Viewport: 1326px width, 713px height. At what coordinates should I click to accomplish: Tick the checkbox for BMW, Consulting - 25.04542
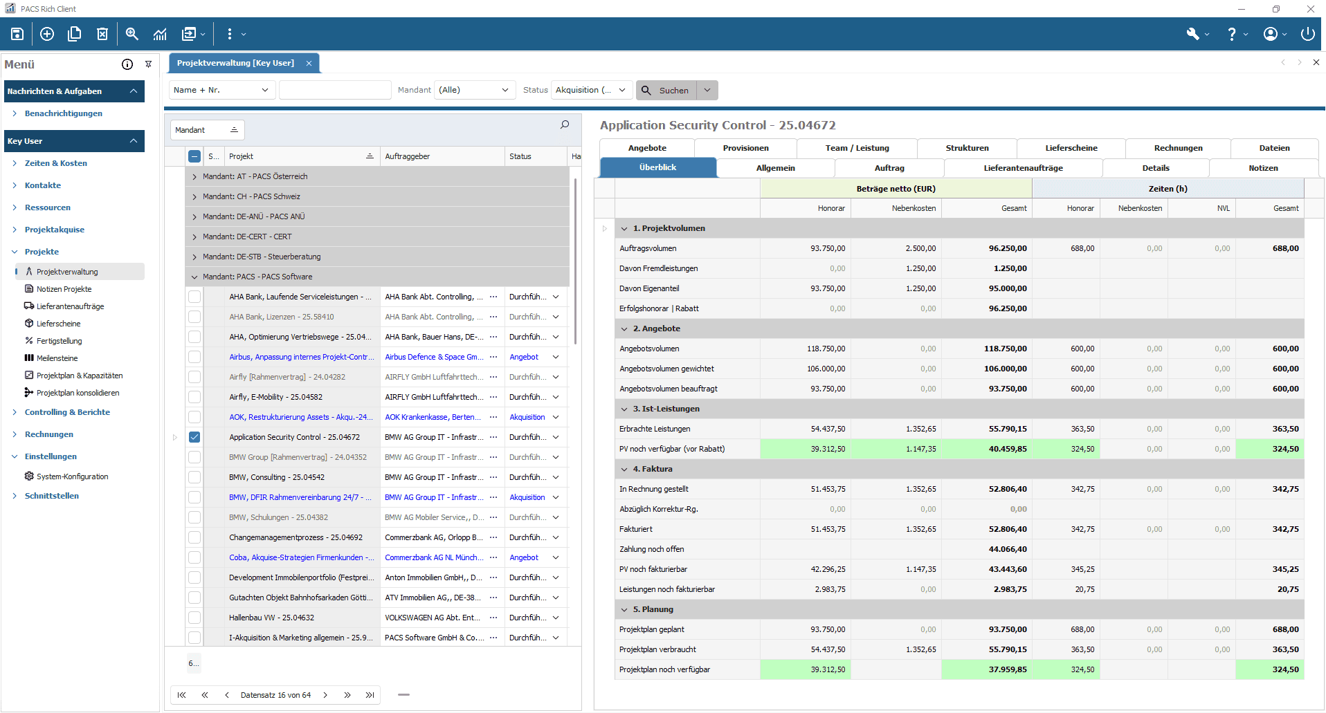pyautogui.click(x=194, y=476)
